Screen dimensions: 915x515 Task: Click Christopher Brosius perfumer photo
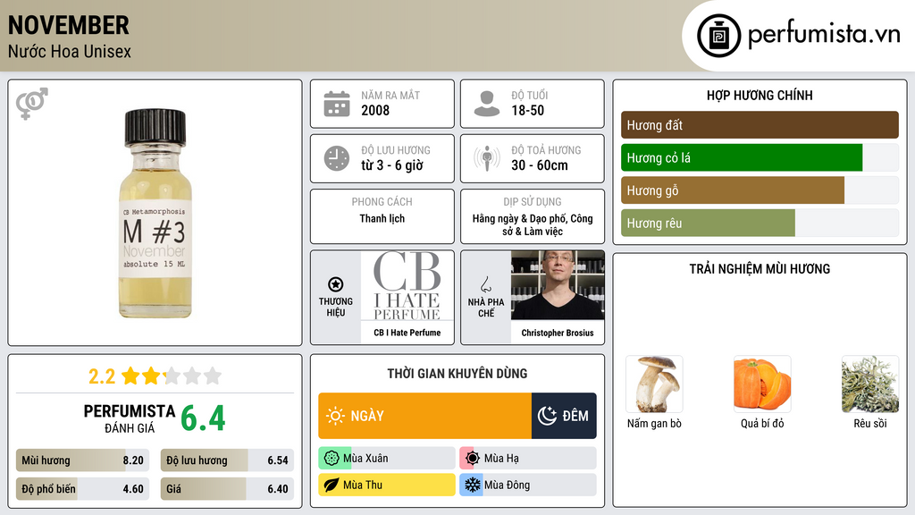click(x=558, y=285)
